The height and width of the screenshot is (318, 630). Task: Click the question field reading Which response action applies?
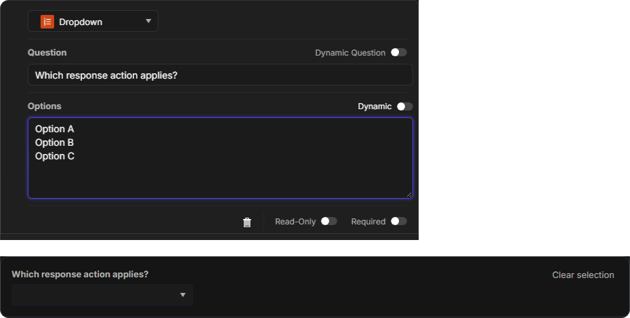pos(220,75)
